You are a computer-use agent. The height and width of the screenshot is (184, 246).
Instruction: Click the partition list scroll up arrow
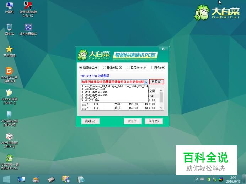(161, 90)
